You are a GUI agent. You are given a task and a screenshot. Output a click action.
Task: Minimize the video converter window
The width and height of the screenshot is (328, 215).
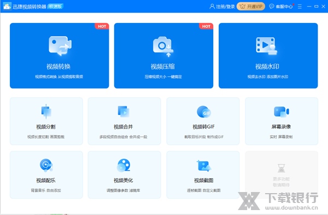[309, 7]
